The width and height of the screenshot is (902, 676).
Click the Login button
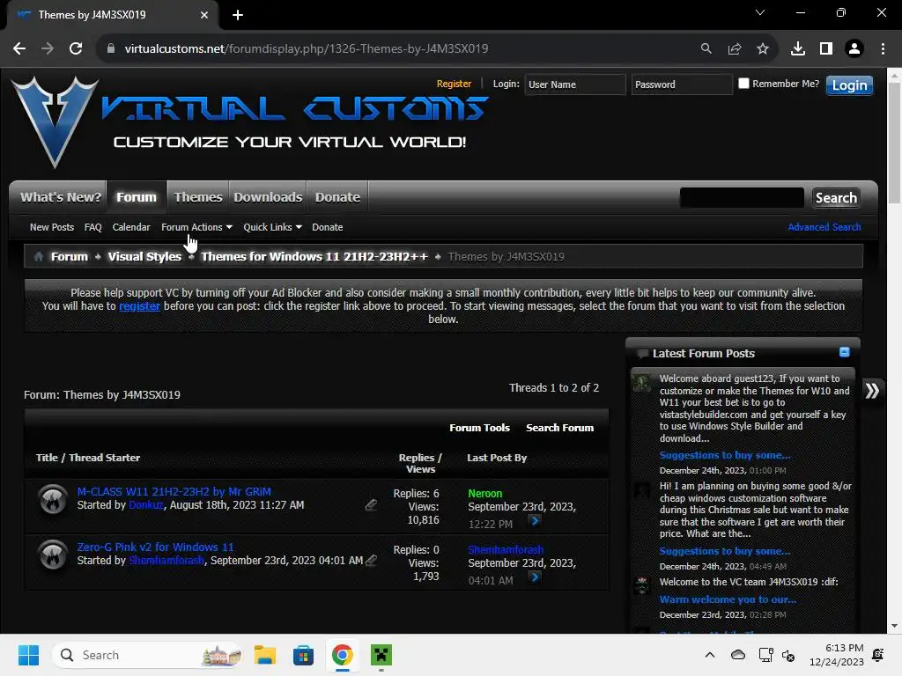(849, 85)
